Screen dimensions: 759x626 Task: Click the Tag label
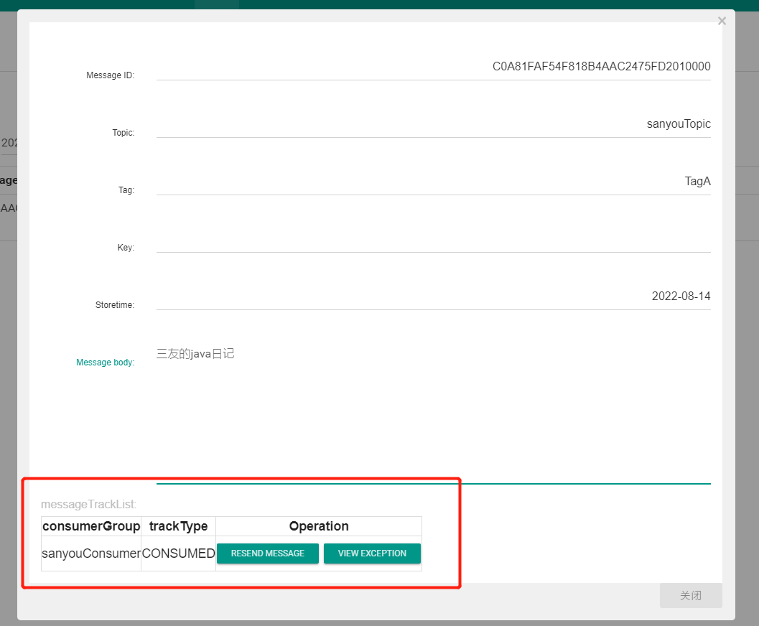click(x=126, y=190)
